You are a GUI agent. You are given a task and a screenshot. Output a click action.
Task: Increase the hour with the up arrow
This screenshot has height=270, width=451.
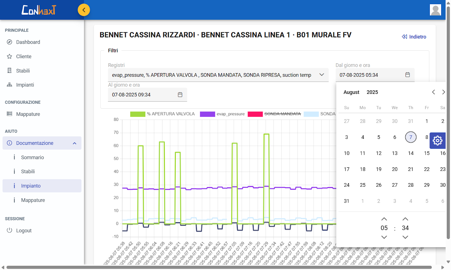[x=384, y=219]
